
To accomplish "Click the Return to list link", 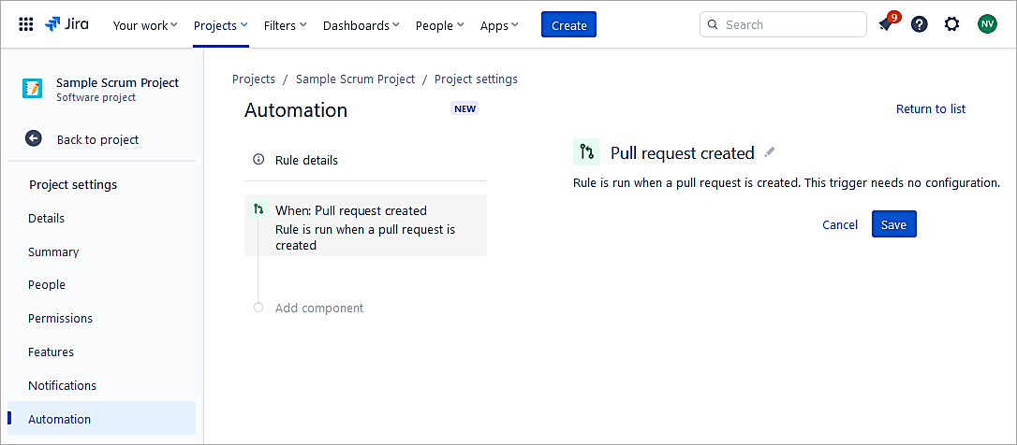I will coord(930,109).
